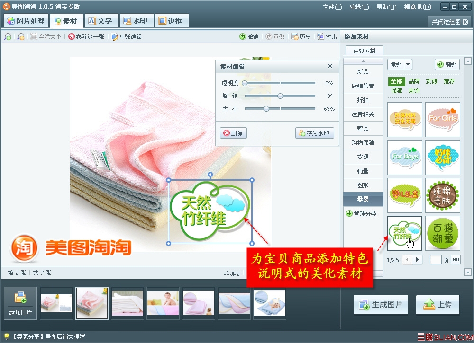Click 关闭这组图 close group button
Image resolution: width=474 pixels, height=343 pixels.
tap(449, 22)
